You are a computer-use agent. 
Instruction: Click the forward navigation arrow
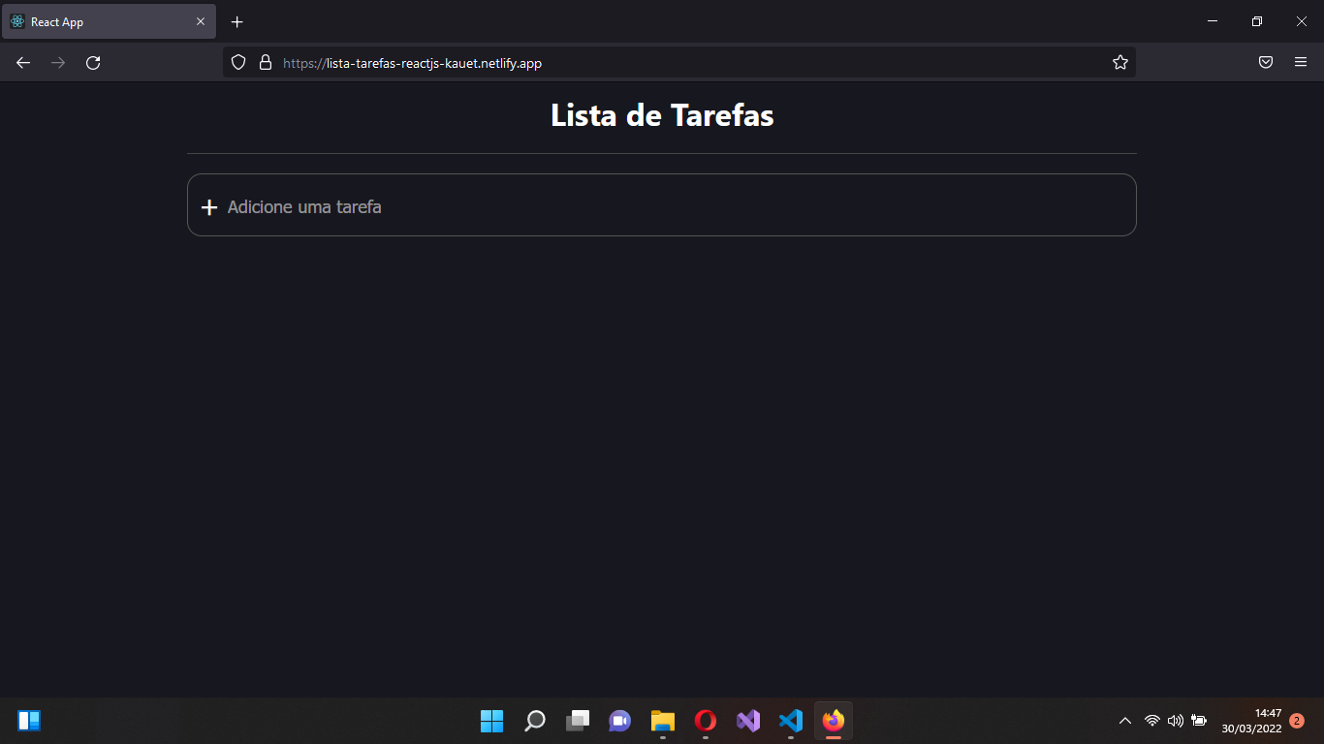(57, 62)
